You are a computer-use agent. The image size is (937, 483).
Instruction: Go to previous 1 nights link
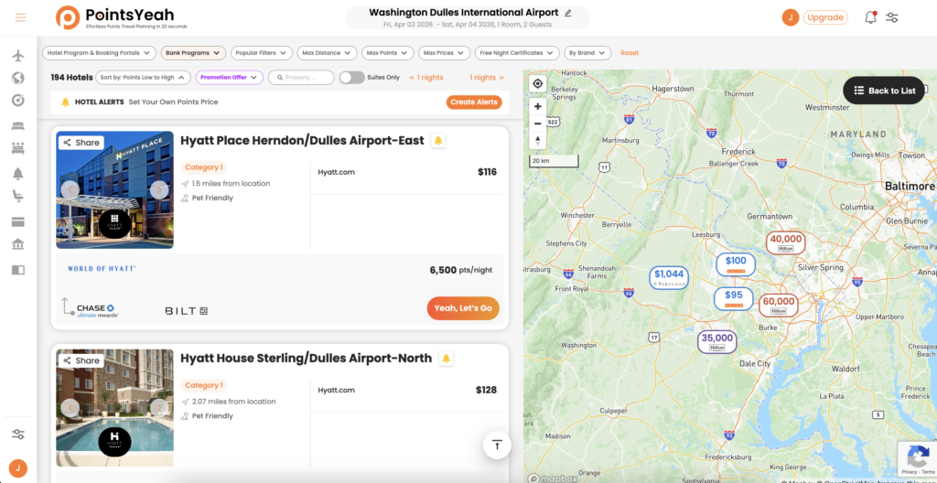(426, 77)
